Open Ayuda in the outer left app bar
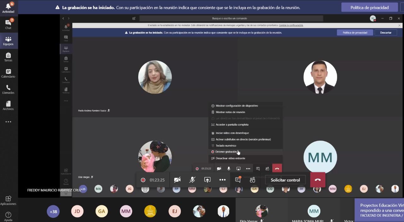404x222 pixels. tap(8, 217)
